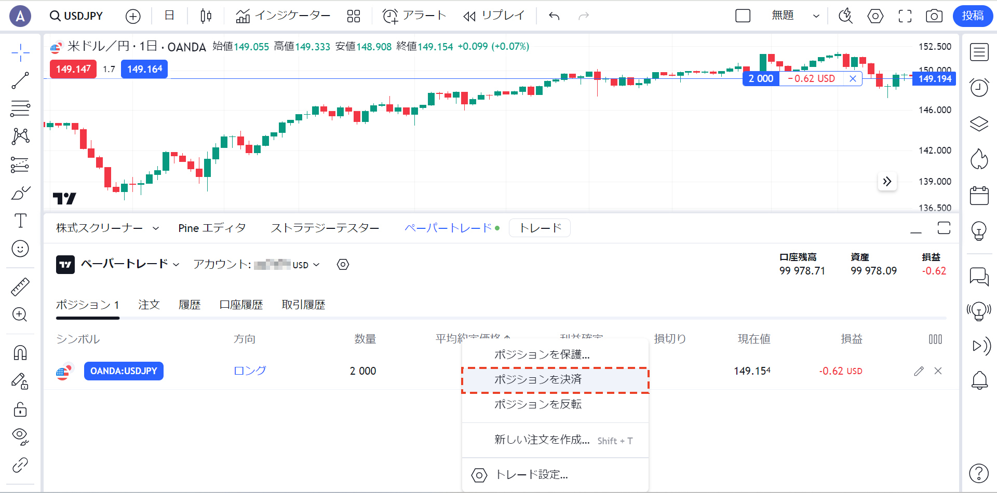Click the add symbol plus icon
The height and width of the screenshot is (493, 997).
pyautogui.click(x=133, y=16)
